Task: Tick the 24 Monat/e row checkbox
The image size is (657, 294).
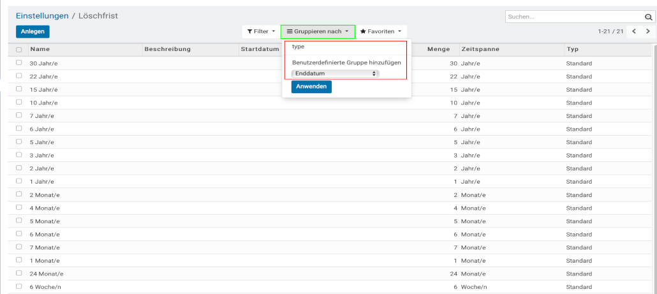Action: [19, 273]
